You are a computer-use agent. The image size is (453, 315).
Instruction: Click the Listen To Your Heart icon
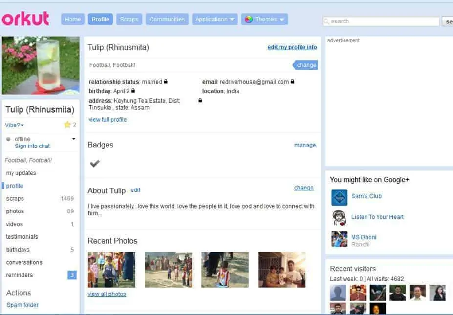(339, 218)
